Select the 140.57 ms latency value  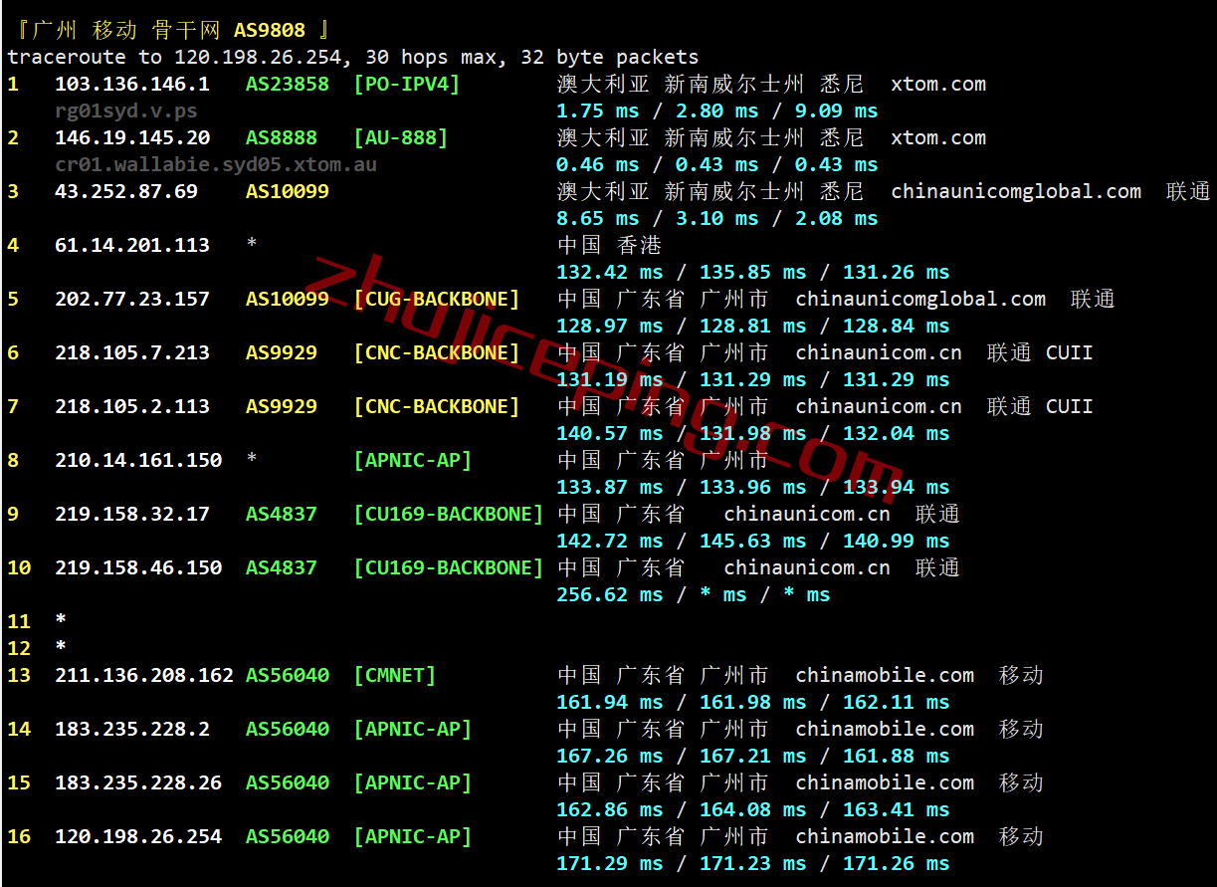[610, 434]
